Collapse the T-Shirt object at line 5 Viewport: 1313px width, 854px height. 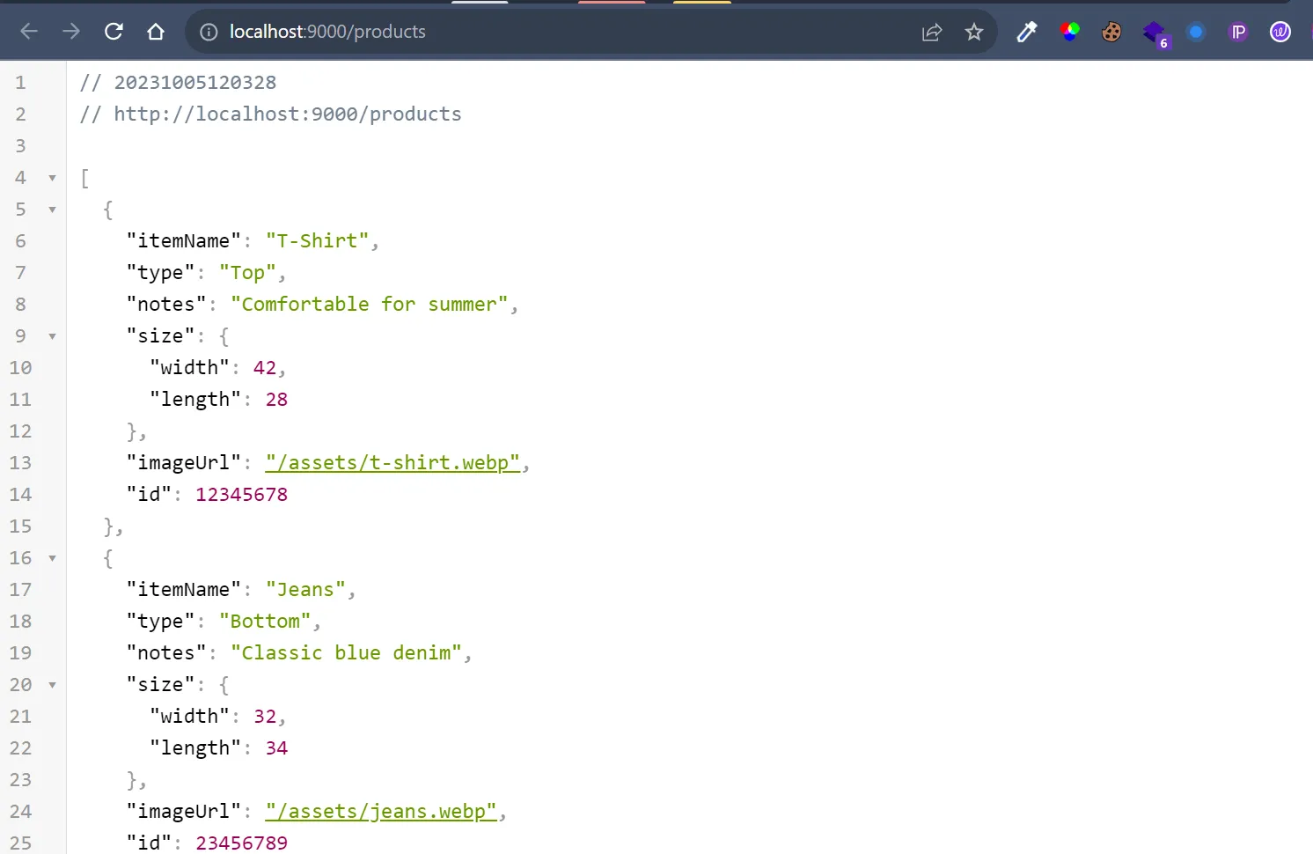click(51, 210)
